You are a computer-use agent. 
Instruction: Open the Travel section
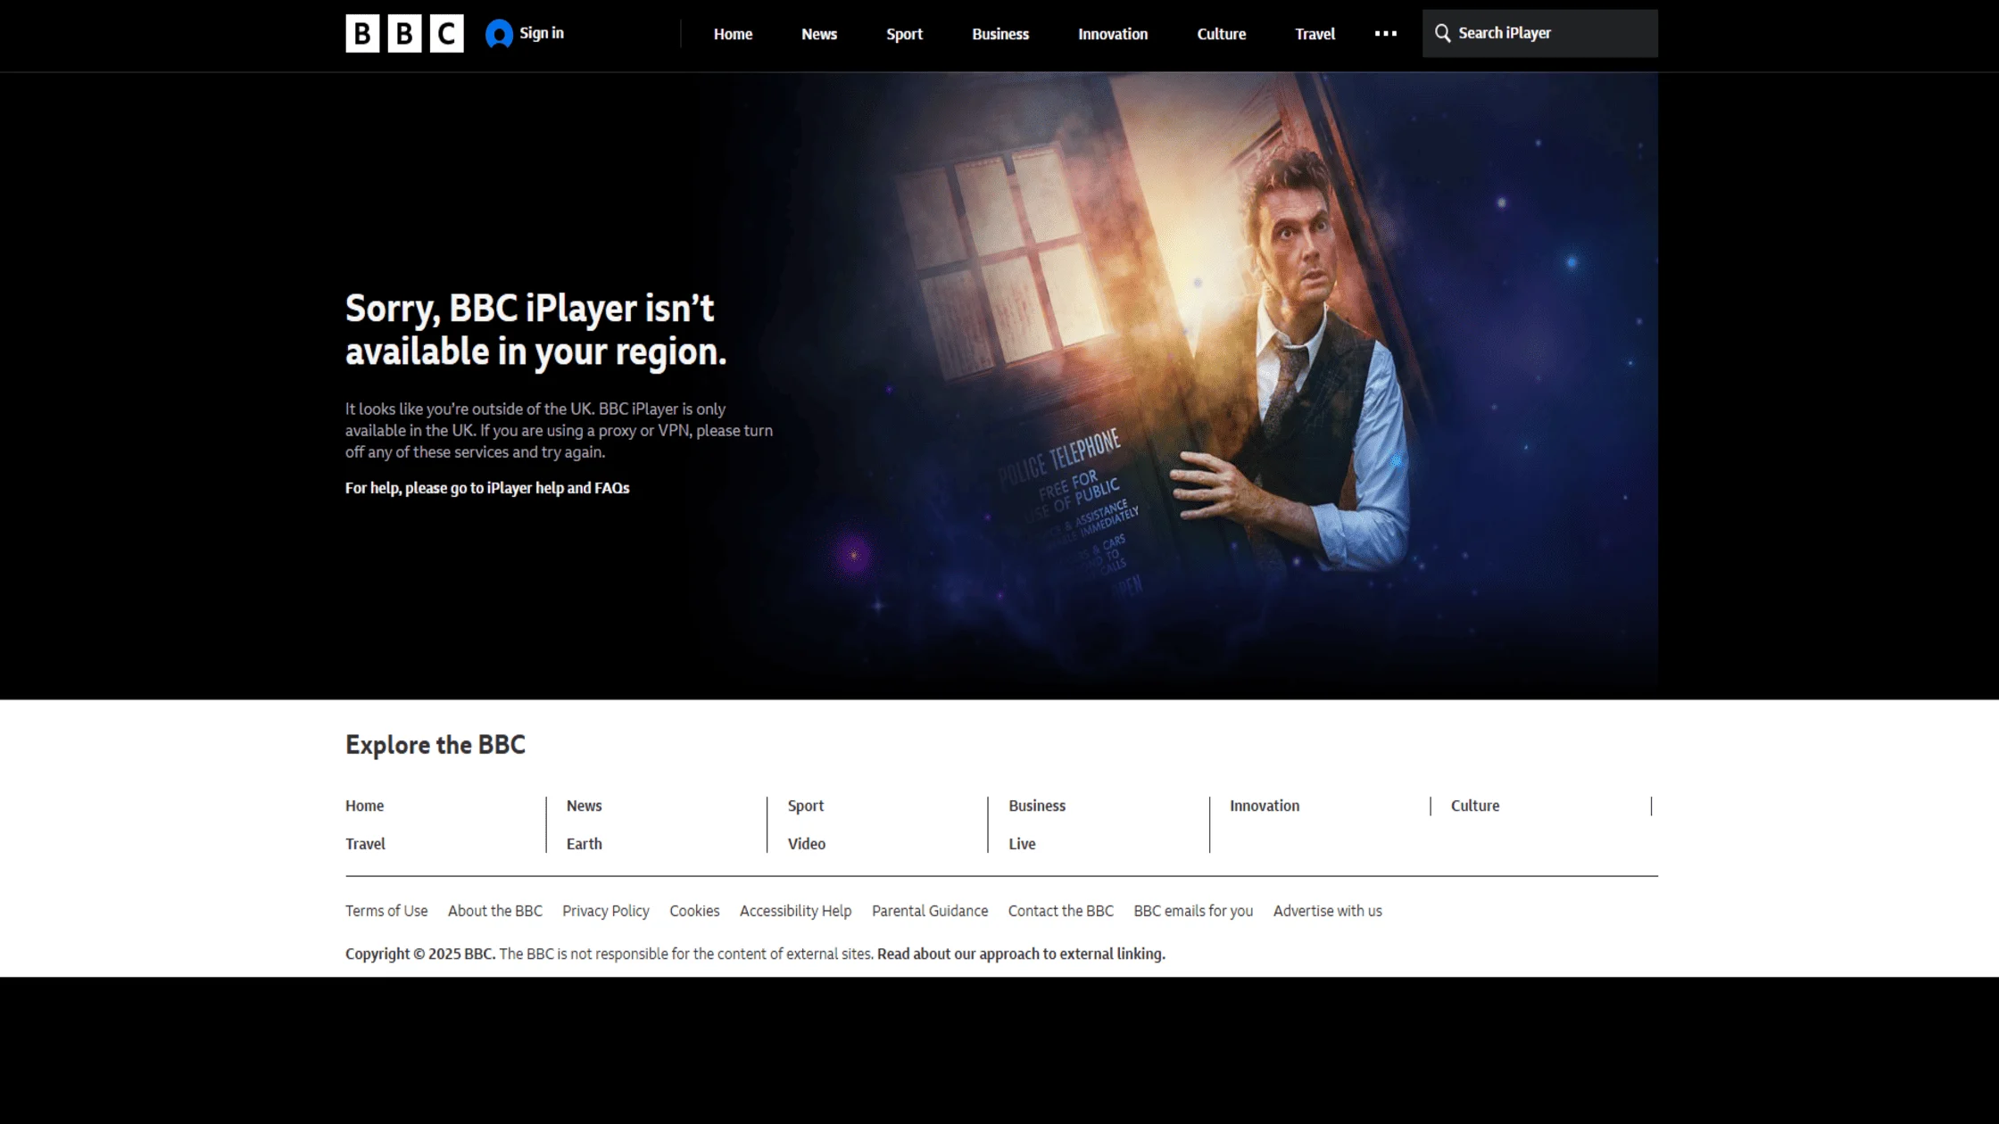point(1314,34)
